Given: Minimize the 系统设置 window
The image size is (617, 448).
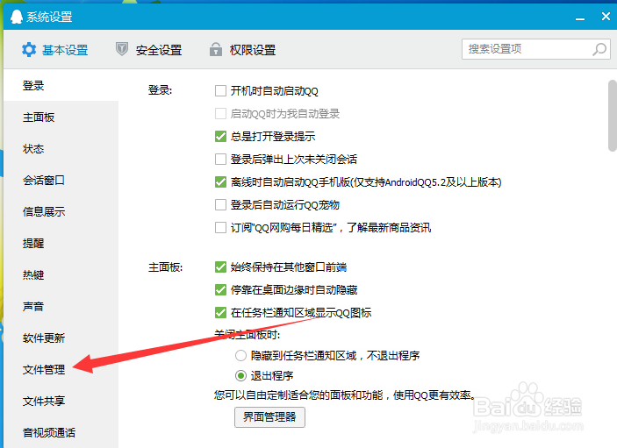Looking at the screenshot, I should pos(579,18).
